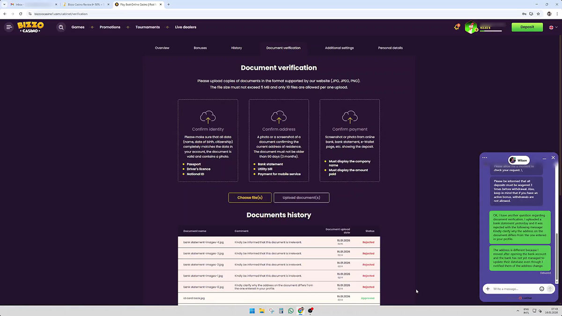
Task: Click the Confirm payment upload cloud icon
Action: coord(350,117)
